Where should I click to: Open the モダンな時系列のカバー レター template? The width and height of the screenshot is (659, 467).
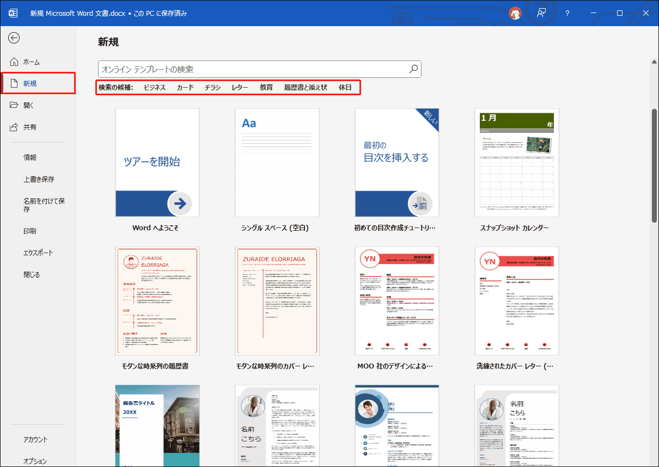click(x=277, y=300)
